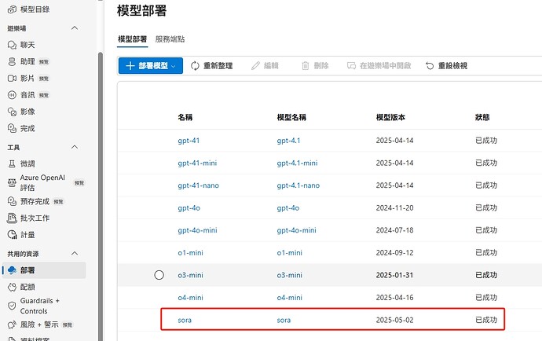Open the 部署模型 dropdown button
Viewport: 542px width, 341px height.
(150, 66)
